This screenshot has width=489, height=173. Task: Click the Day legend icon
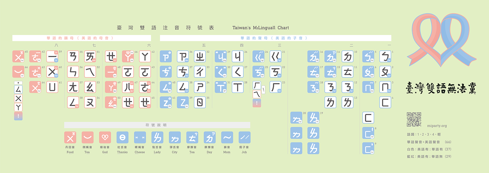point(209,138)
